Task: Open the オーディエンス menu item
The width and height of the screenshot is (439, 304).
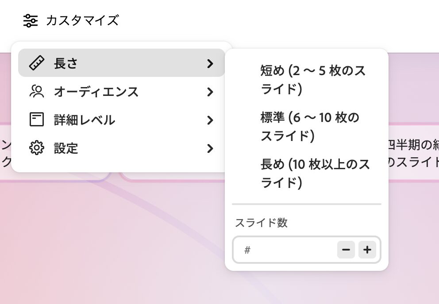Action: (122, 92)
